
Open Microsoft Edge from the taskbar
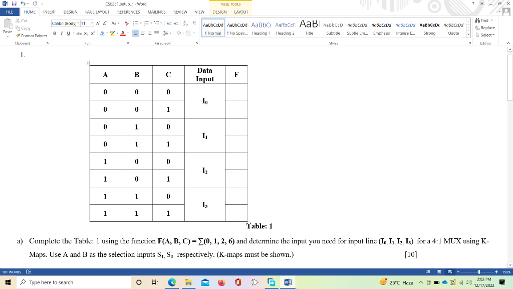click(x=172, y=282)
